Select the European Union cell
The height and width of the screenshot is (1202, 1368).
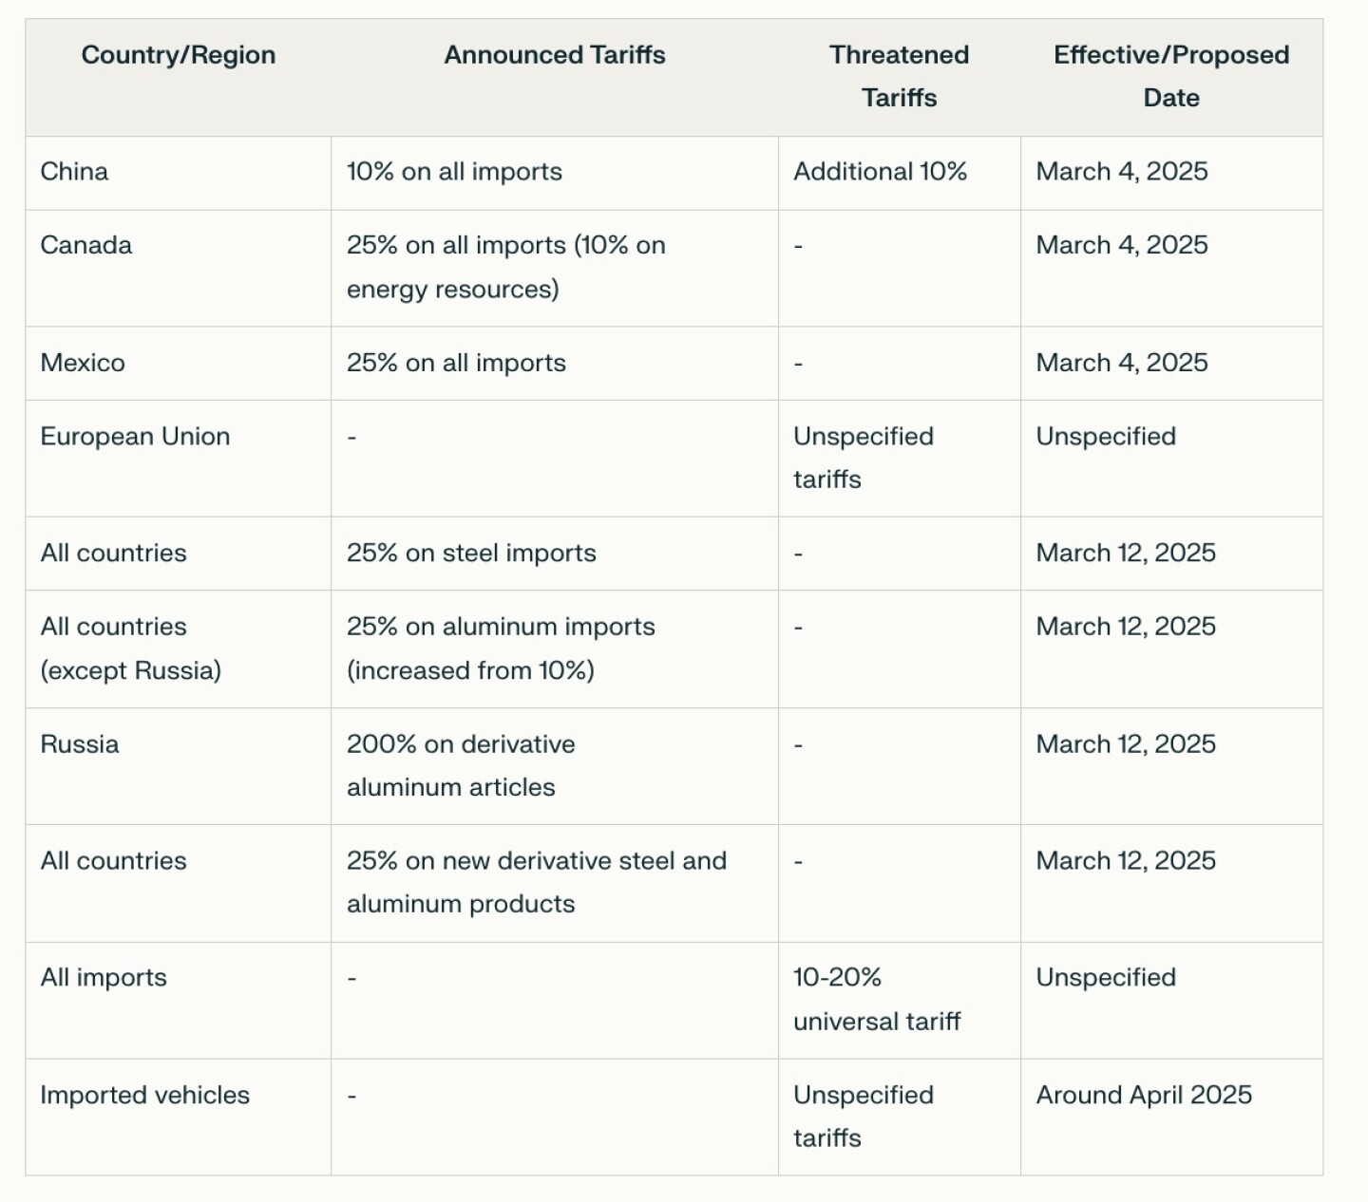pos(135,437)
